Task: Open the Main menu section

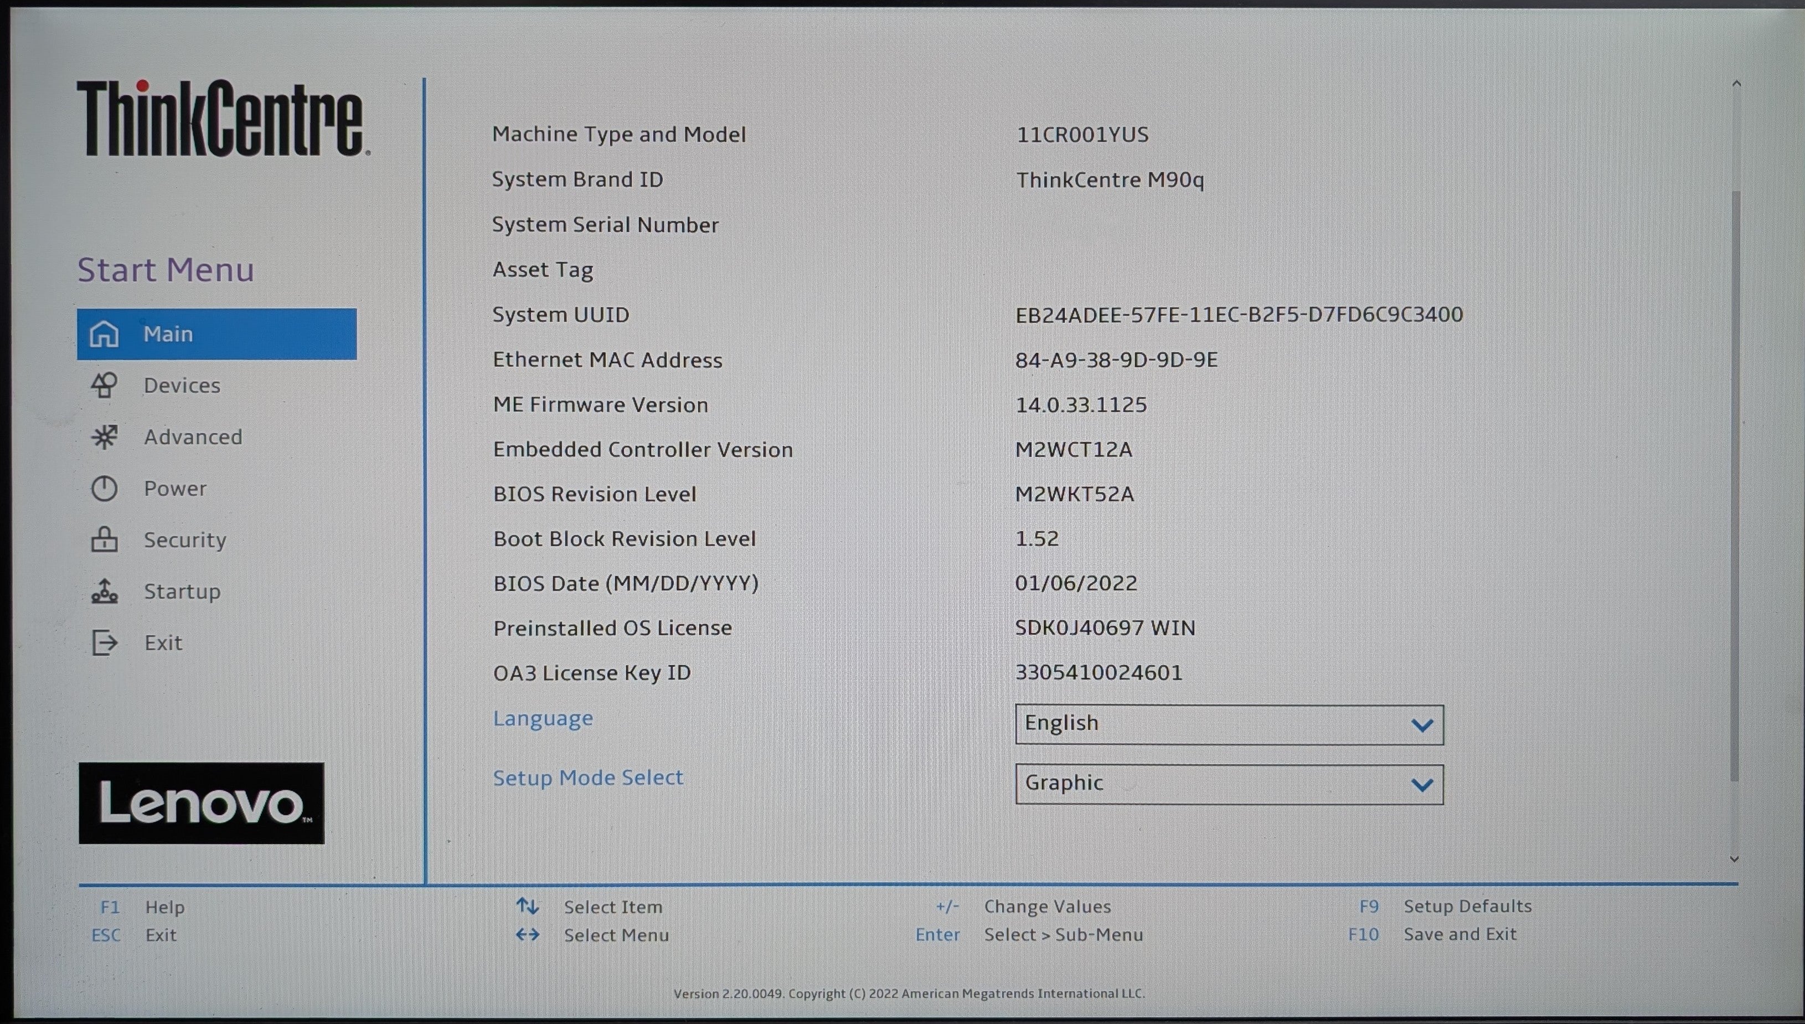Action: point(216,334)
